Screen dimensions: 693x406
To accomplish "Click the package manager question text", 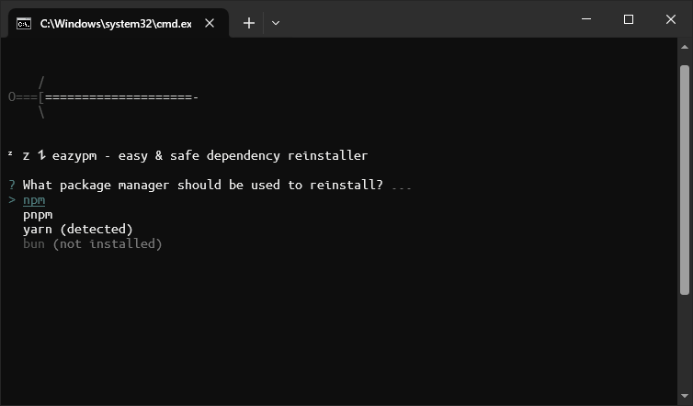I will tap(203, 185).
